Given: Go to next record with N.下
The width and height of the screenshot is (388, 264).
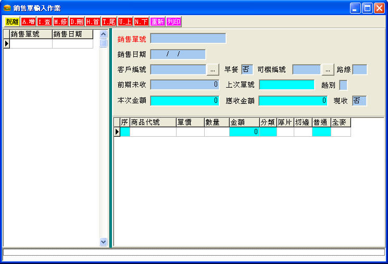Looking at the screenshot, I should 141,22.
